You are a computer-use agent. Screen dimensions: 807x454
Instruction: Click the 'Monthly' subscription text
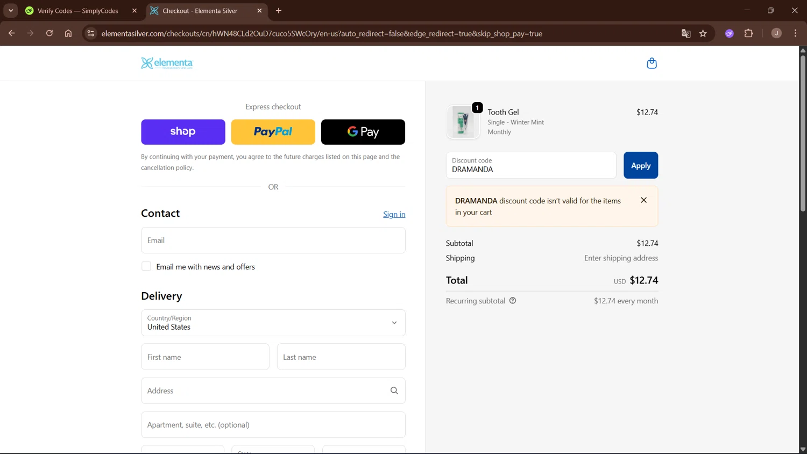pos(499,132)
